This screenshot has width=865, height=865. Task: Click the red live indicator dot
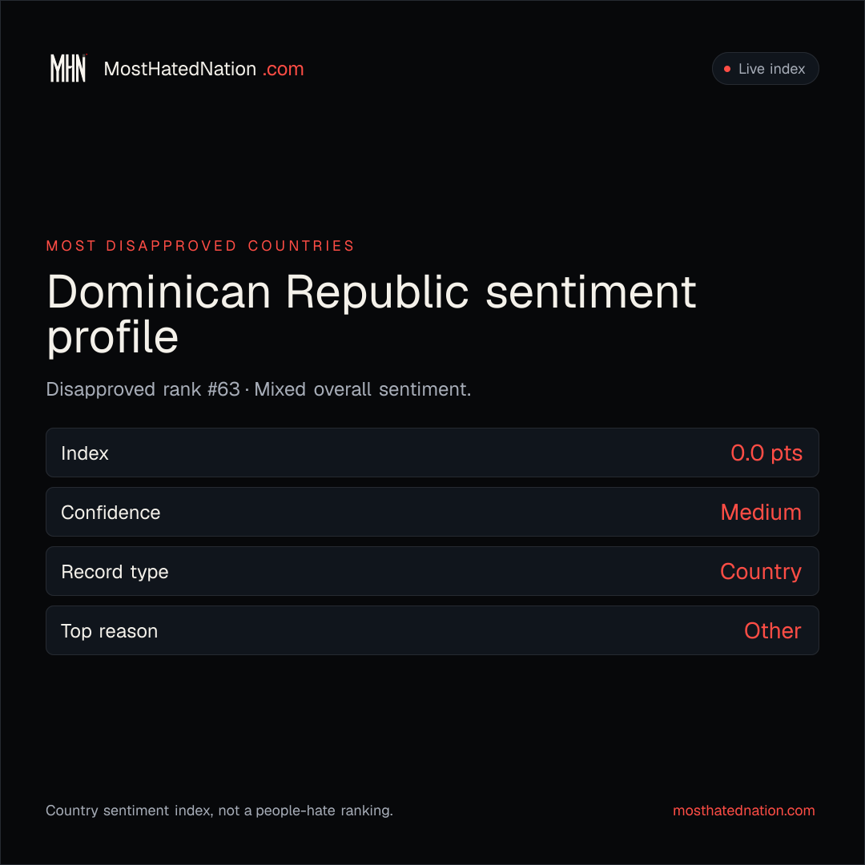point(727,69)
